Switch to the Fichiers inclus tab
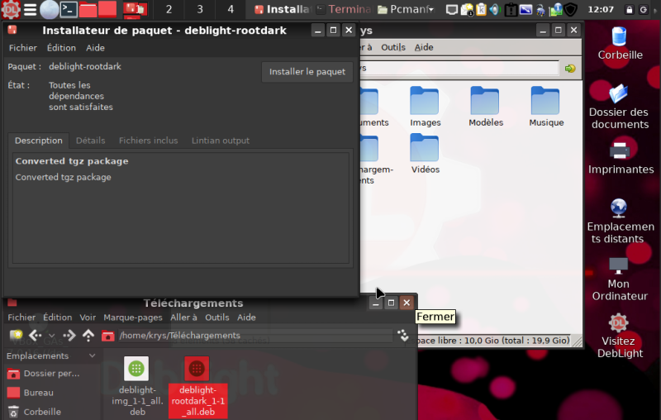 148,141
